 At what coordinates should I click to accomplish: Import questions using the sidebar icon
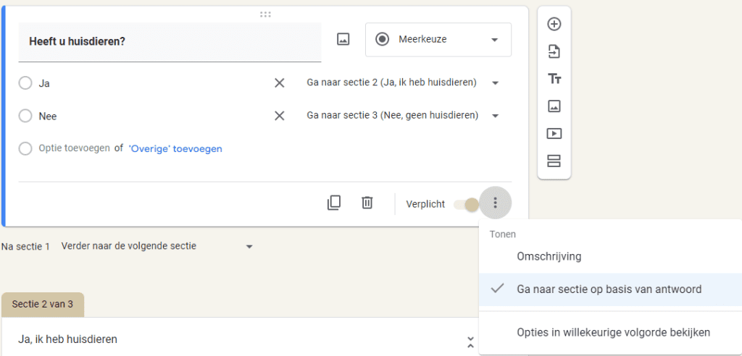point(554,51)
